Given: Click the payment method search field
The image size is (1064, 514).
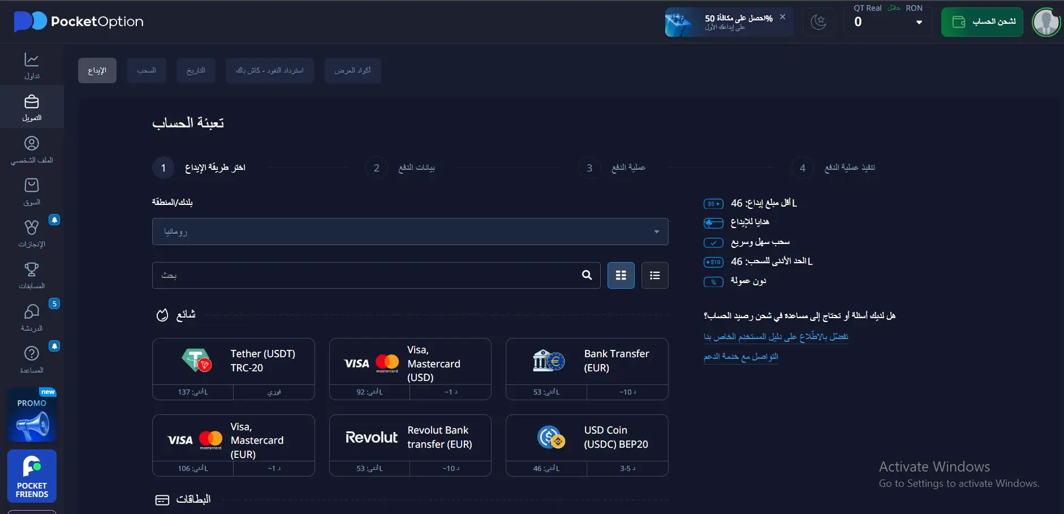Looking at the screenshot, I should click(x=376, y=276).
